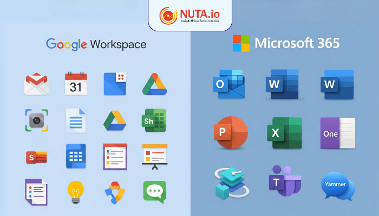Open the green Sh Sheets icon
The image size is (379, 216).
click(x=154, y=120)
